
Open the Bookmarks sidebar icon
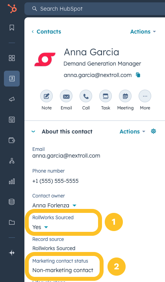point(12,28)
